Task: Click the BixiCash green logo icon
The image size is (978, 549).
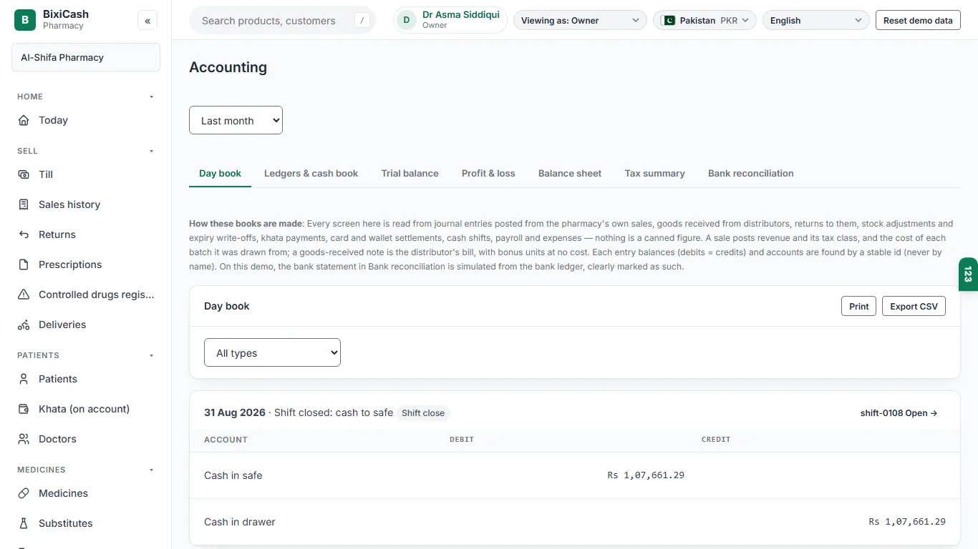Action: pos(25,20)
